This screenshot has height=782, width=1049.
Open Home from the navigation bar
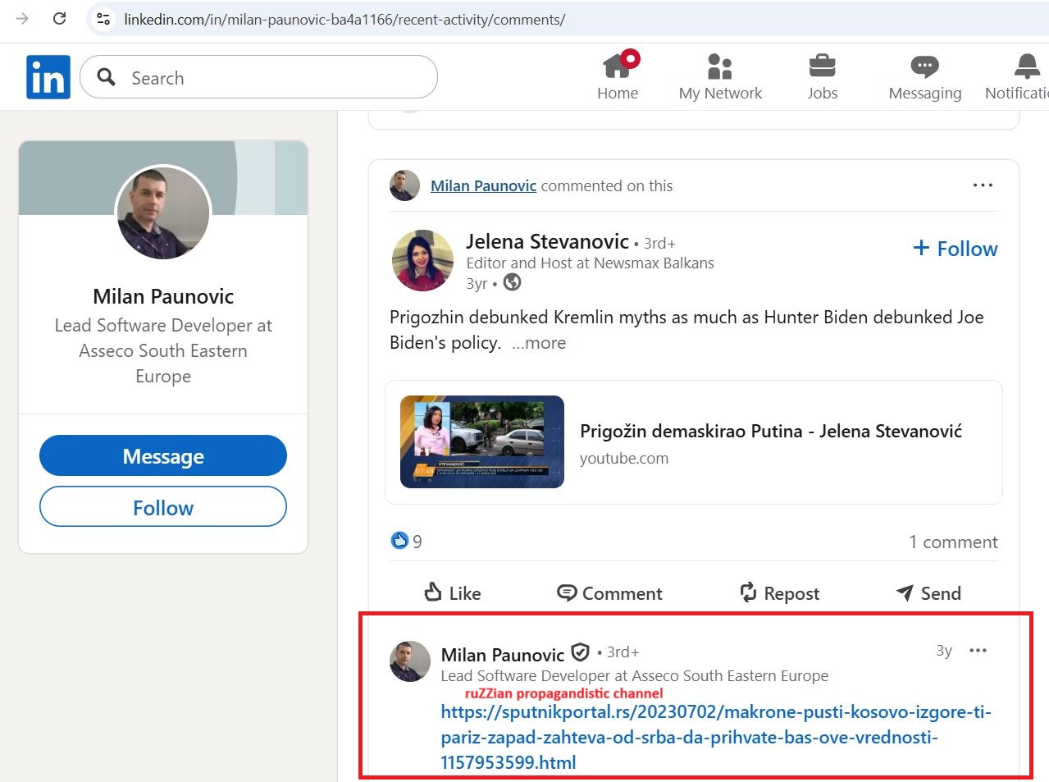[x=618, y=76]
